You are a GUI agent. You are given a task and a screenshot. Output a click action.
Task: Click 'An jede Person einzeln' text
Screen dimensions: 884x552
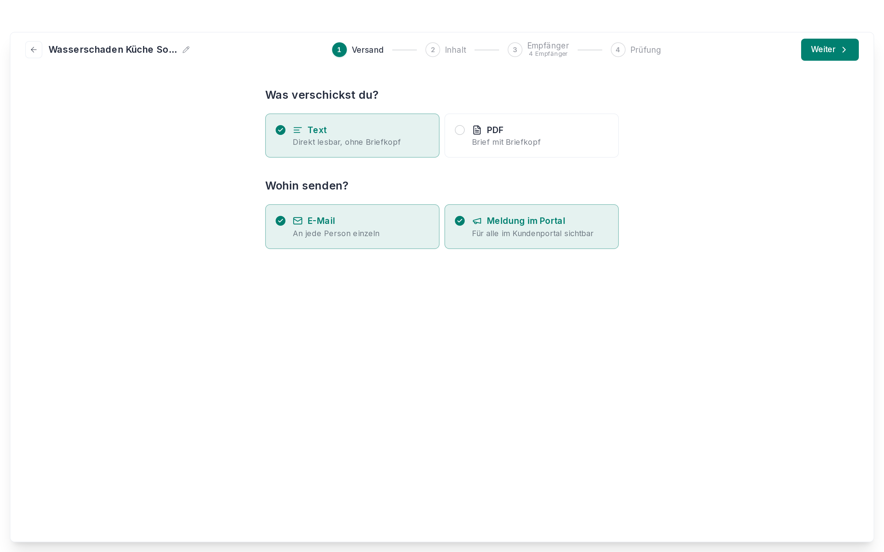336,234
